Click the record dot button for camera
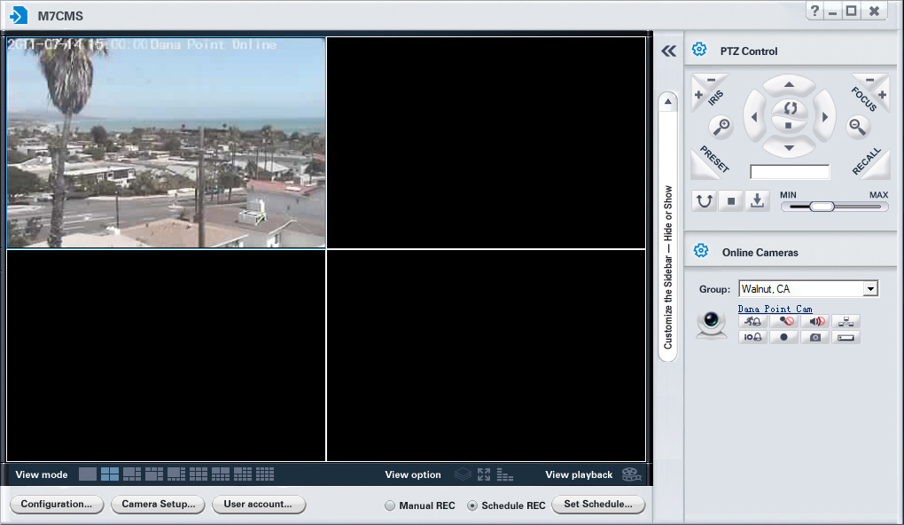The width and height of the screenshot is (904, 525). tap(784, 337)
